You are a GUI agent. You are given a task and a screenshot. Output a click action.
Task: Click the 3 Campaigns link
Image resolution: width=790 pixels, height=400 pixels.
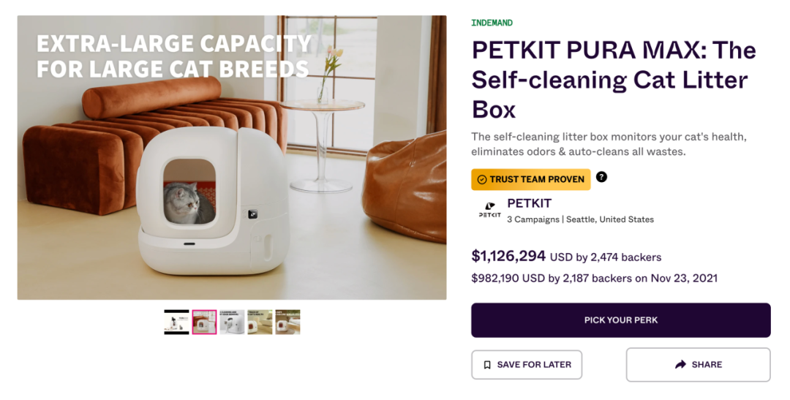click(533, 219)
